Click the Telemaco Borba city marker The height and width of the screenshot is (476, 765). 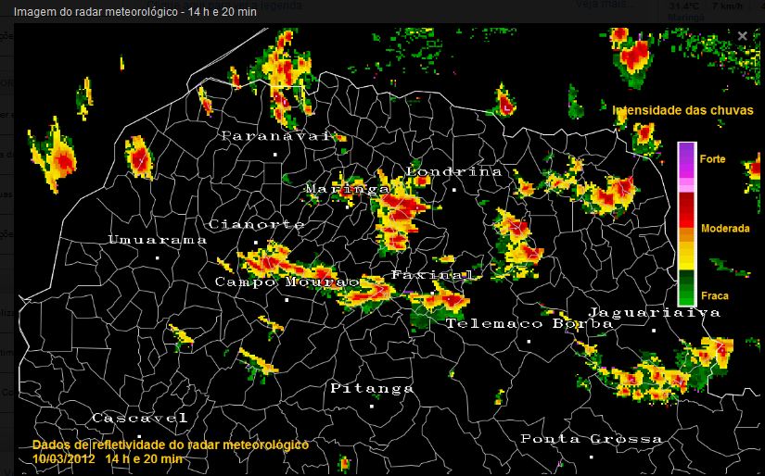(x=529, y=342)
